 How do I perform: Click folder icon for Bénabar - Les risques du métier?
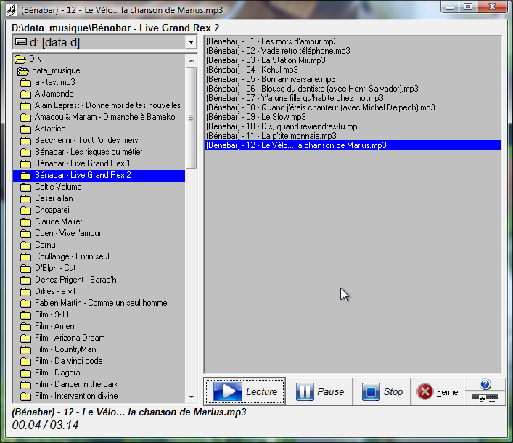(25, 153)
